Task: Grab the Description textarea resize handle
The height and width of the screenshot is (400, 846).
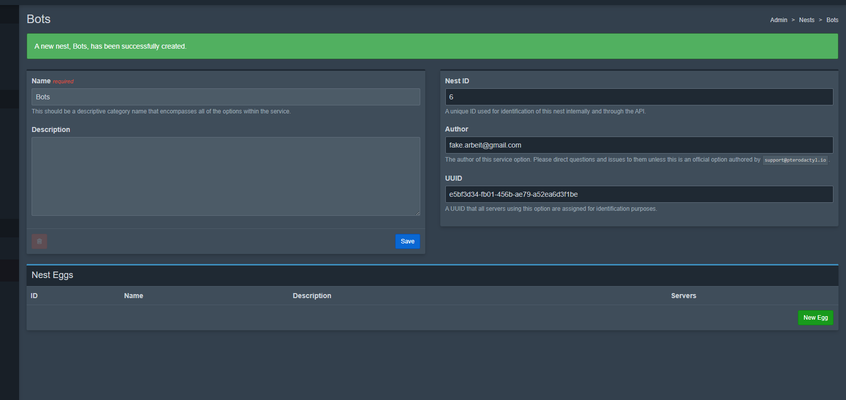Action: coord(417,213)
